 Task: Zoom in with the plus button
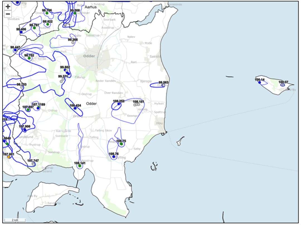pyautogui.click(x=8, y=6)
